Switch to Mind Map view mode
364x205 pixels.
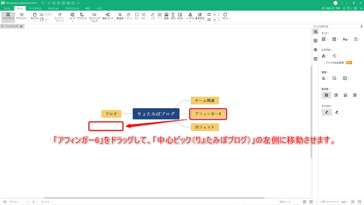pos(8,16)
